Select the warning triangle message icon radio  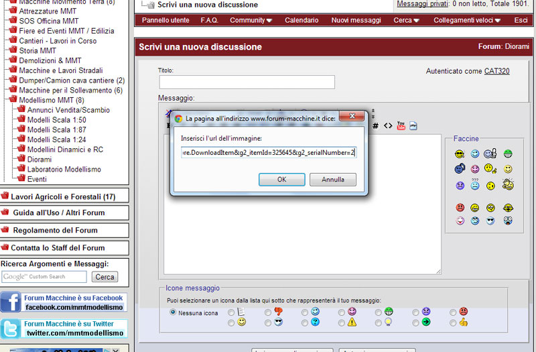pos(342,322)
